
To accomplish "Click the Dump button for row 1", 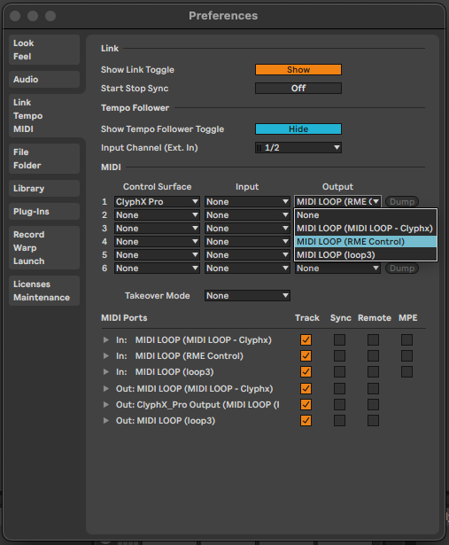I will [402, 201].
